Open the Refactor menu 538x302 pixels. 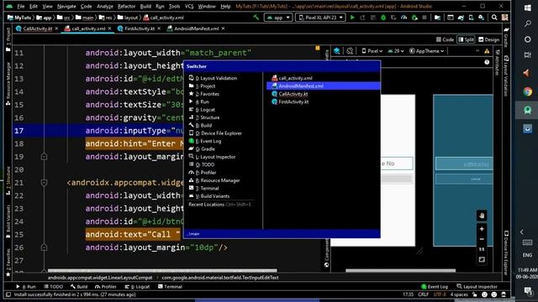[x=126, y=6]
